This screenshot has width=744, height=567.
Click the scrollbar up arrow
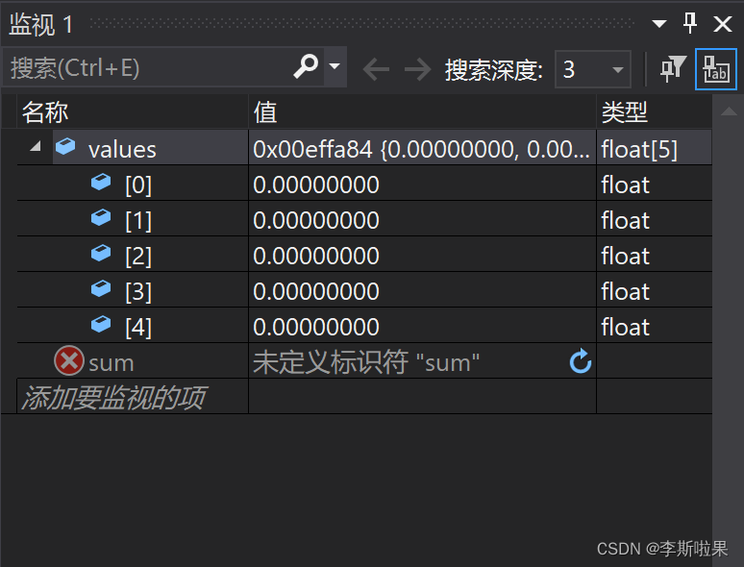(x=729, y=112)
